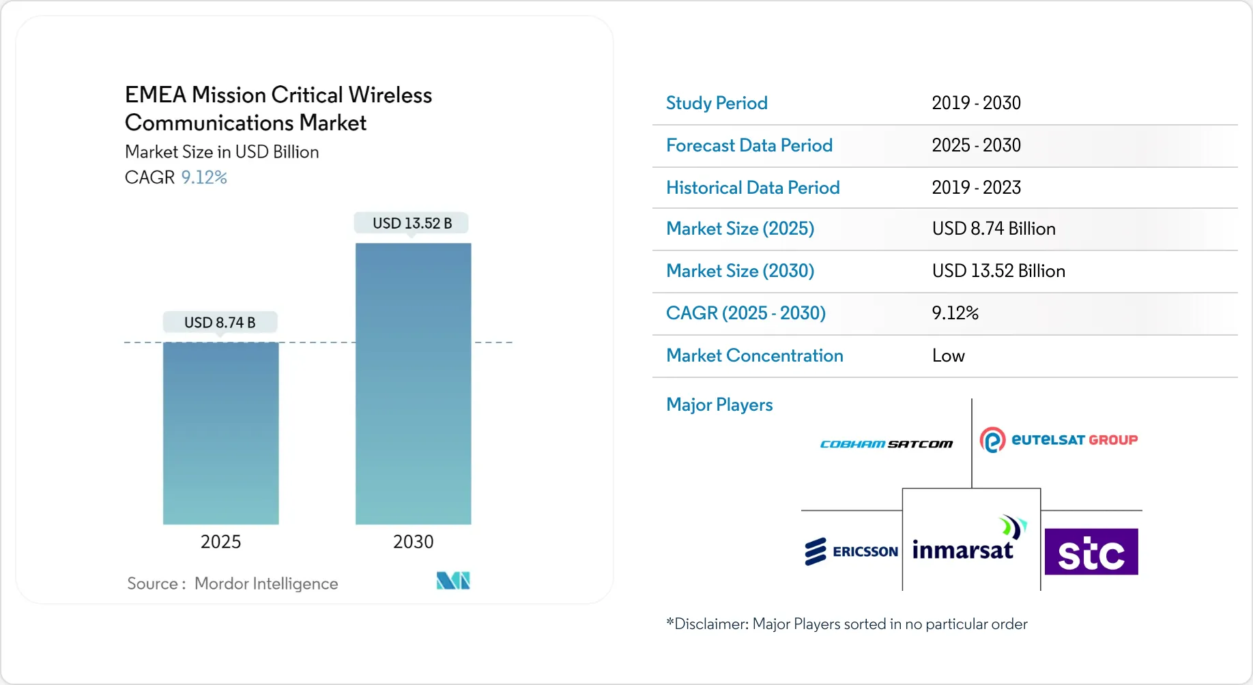Screen dimensions: 1253x685
Task: Click the USD 8.74 B bar label
Action: point(220,322)
